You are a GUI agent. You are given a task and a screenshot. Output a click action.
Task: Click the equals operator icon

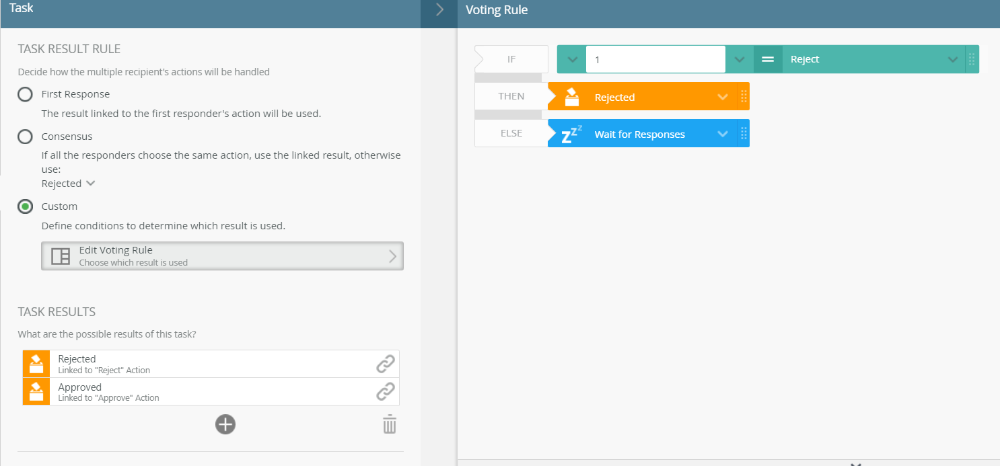tap(768, 59)
